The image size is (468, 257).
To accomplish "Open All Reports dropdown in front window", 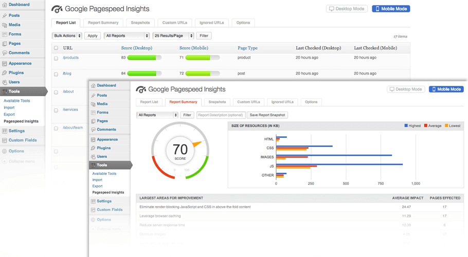I will 157,115.
